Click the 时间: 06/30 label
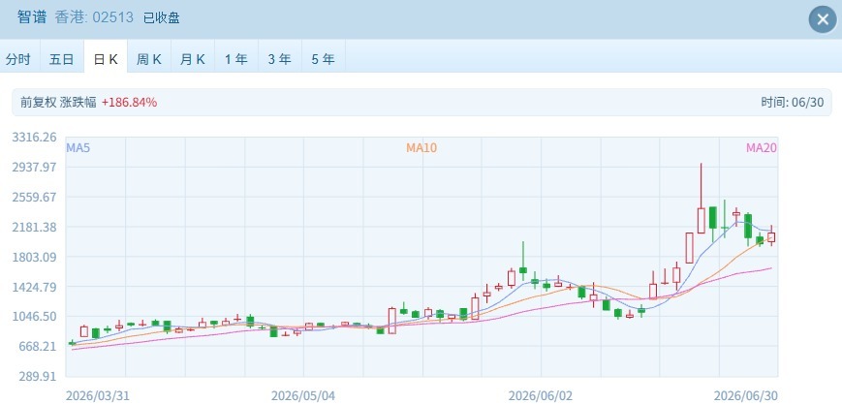The image size is (842, 404). [792, 102]
